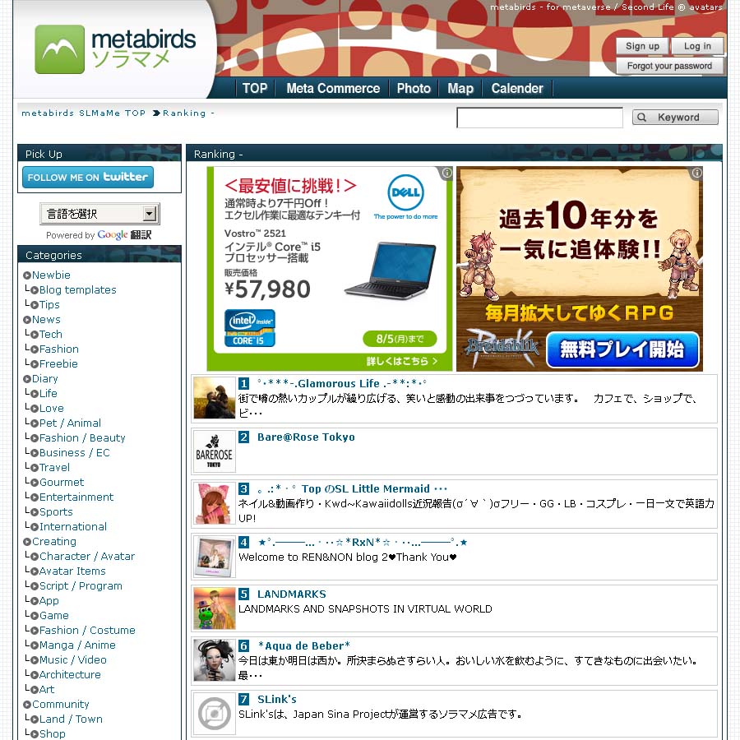Image resolution: width=740 pixels, height=740 pixels.
Task: Open the Meta Commerce tab
Action: (x=333, y=88)
